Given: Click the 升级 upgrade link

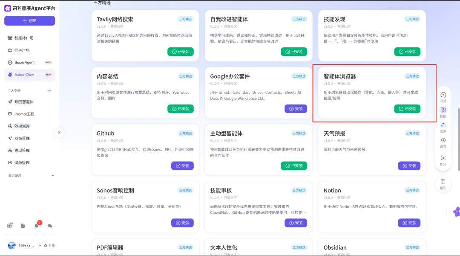Looking at the screenshot, I should point(49,245).
